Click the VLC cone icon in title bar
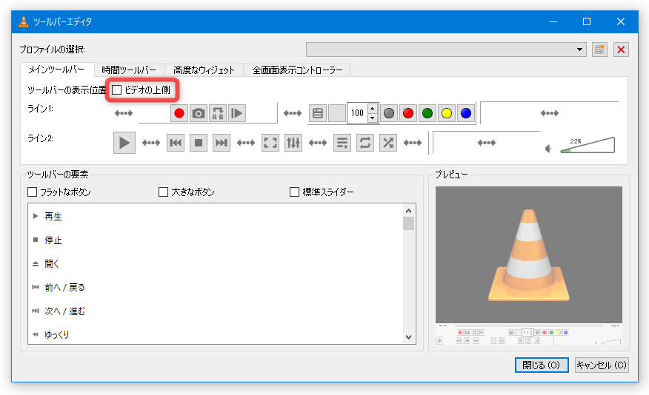The width and height of the screenshot is (649, 395). 24,21
